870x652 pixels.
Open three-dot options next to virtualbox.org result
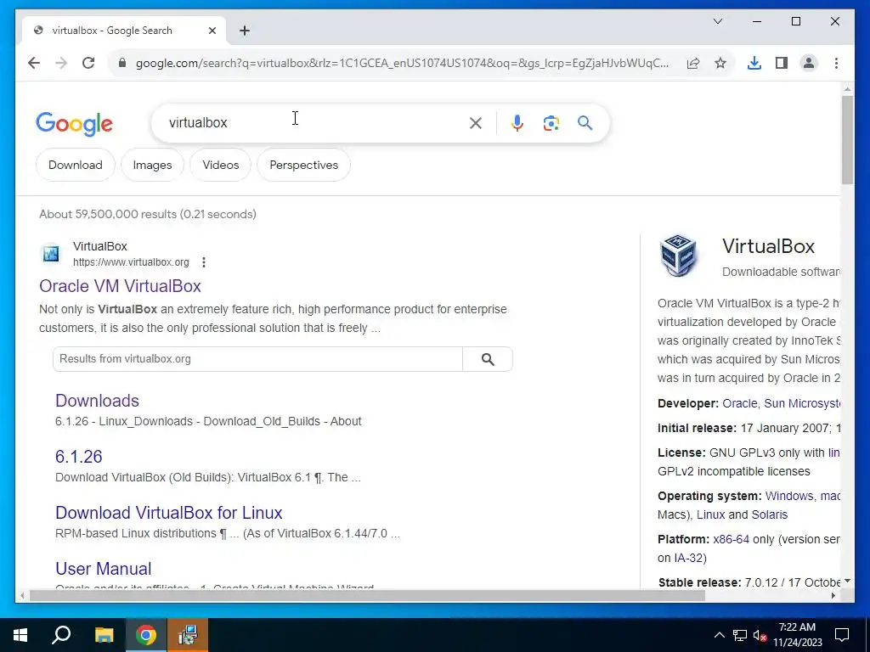[x=204, y=262]
